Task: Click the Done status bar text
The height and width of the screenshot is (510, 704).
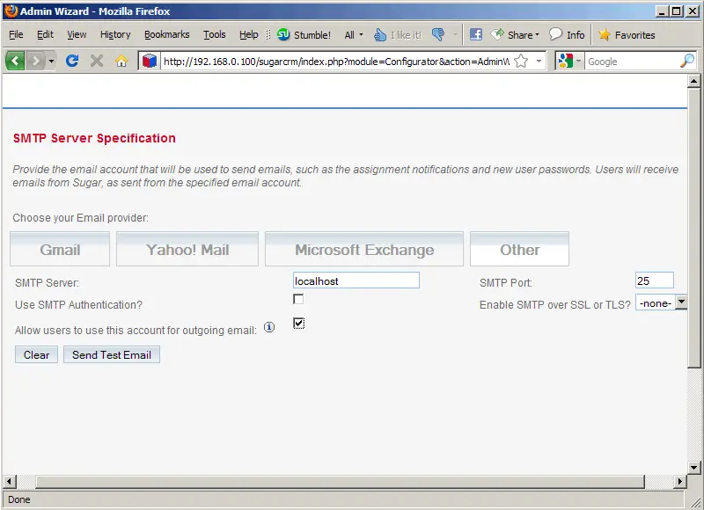Action: click(x=18, y=499)
